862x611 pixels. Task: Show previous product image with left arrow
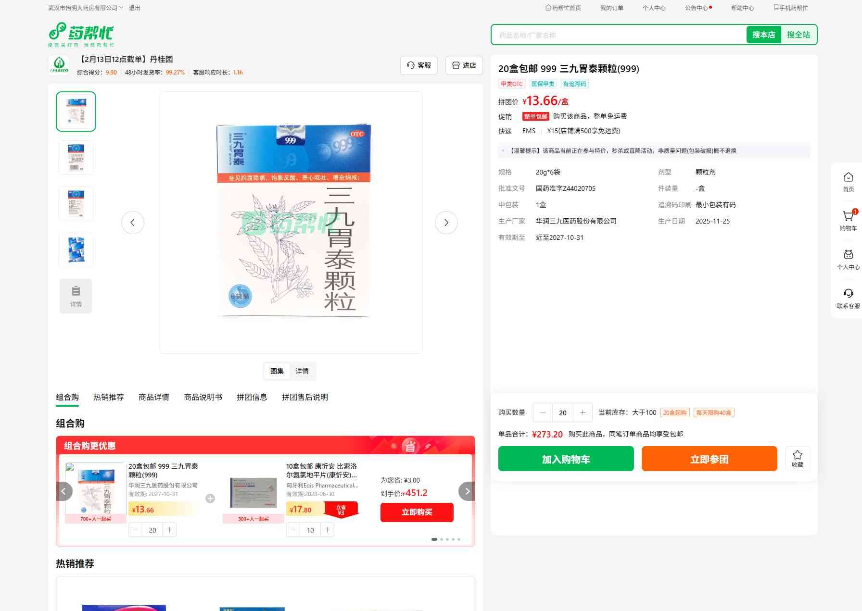[133, 223]
